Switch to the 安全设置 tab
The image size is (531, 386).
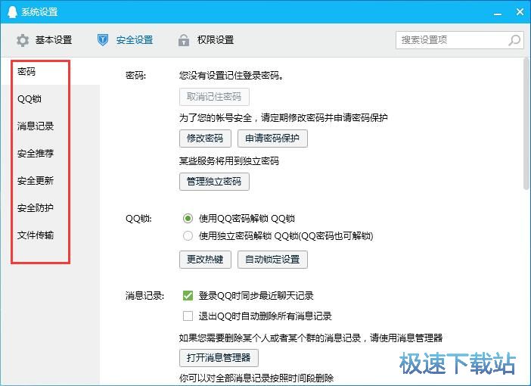[125, 40]
